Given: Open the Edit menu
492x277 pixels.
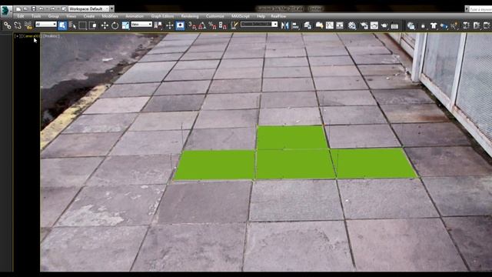Looking at the screenshot, I should (x=21, y=16).
